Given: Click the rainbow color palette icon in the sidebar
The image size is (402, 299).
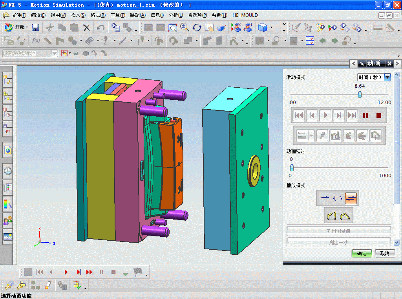Looking at the screenshot, I should 8,204.
